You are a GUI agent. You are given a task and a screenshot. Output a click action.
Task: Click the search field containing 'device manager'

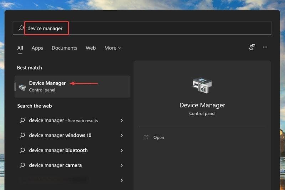point(142,28)
